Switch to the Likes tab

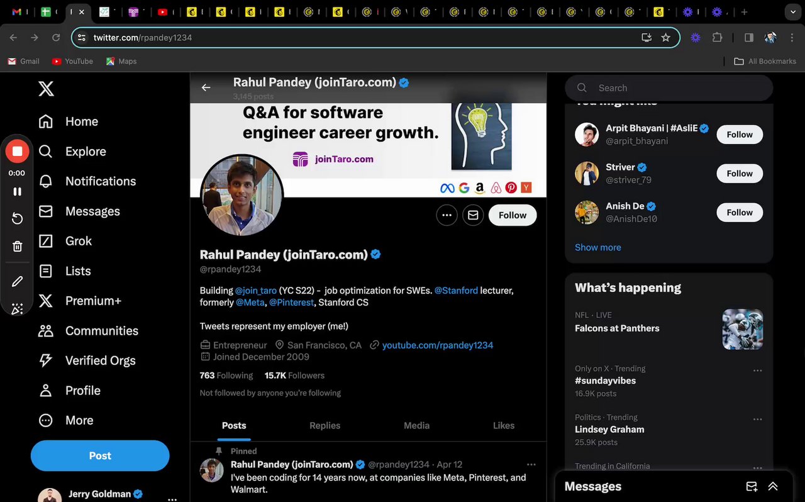click(x=504, y=426)
